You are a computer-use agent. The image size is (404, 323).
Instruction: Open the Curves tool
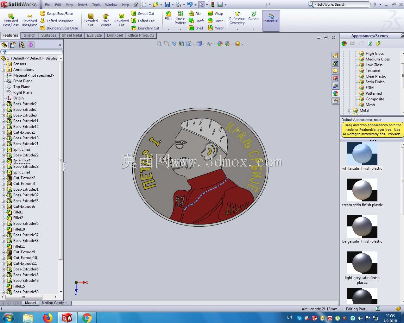coord(254,16)
